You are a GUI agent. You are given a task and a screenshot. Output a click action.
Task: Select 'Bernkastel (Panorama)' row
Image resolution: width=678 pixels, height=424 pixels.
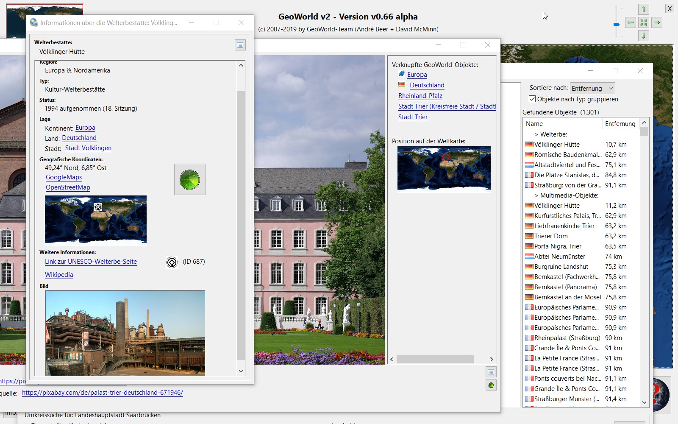581,287
